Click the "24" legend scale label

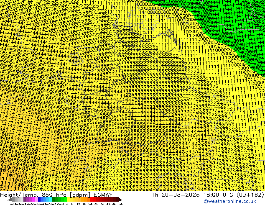90,204
